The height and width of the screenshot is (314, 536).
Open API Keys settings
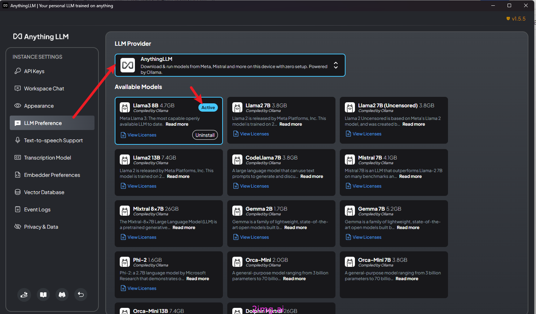coord(52,71)
